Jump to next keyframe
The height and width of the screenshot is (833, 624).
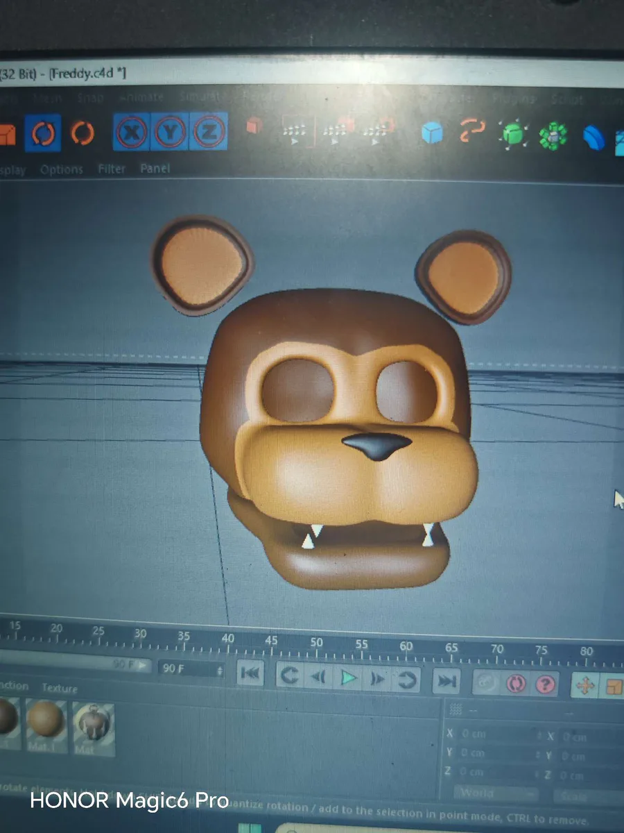tap(408, 680)
